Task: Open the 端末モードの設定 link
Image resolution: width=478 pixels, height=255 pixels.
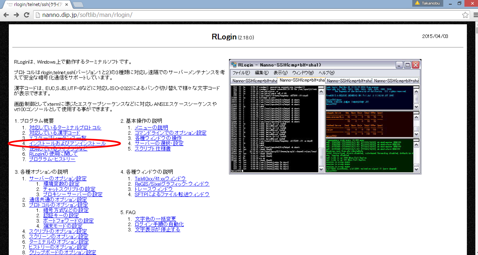Action: 63,226
